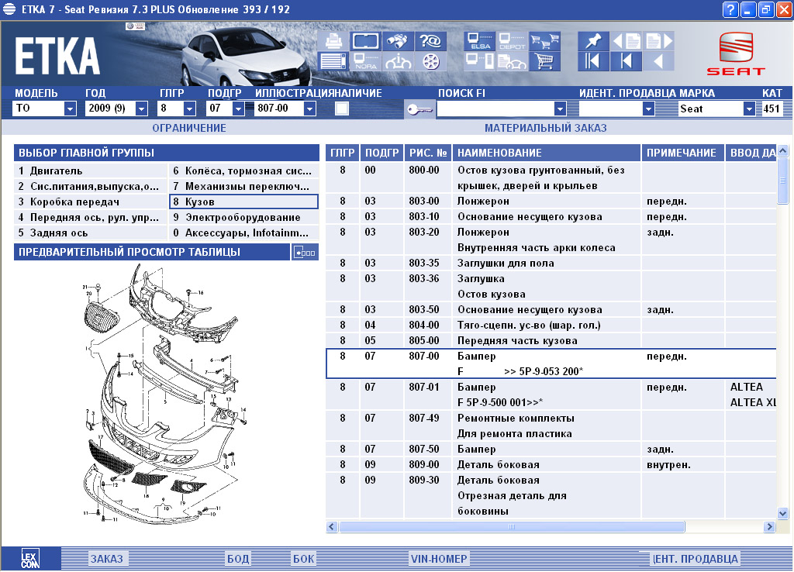Click the list view icon below the printer
Screen dimensions: 794x572
click(x=333, y=61)
